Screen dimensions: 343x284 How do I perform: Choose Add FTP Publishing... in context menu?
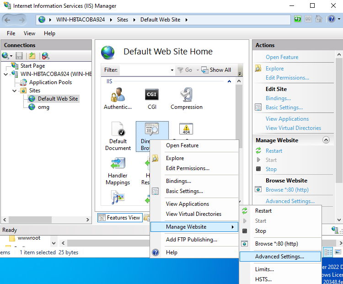tap(194, 240)
